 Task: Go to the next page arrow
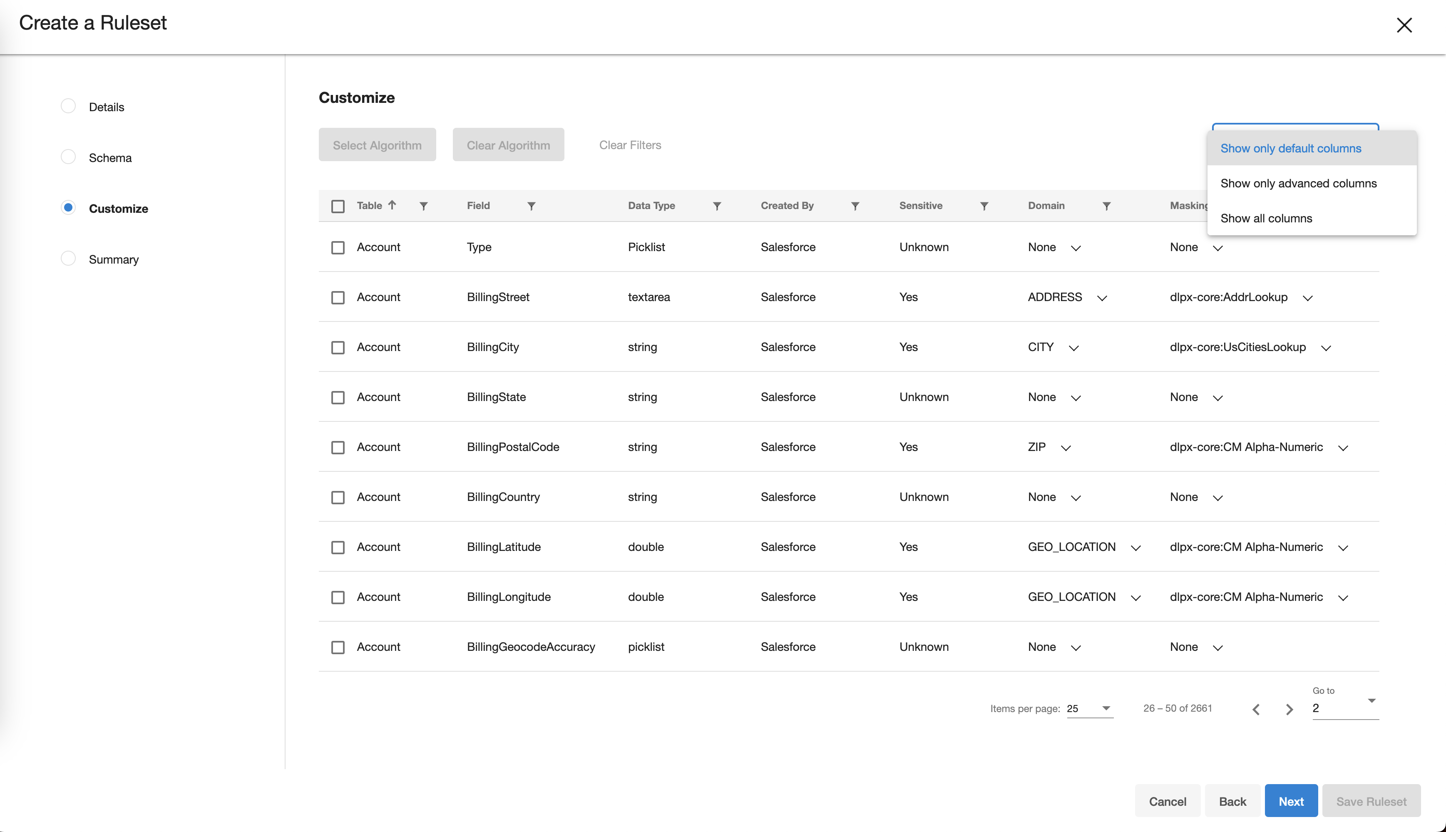tap(1289, 709)
